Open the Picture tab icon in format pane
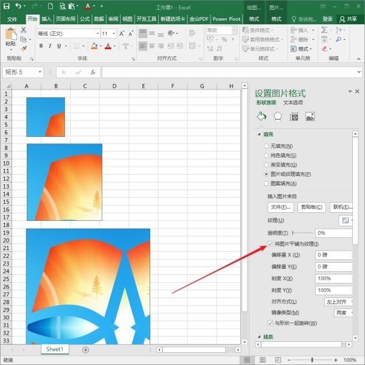The image size is (365, 365). 310,116
